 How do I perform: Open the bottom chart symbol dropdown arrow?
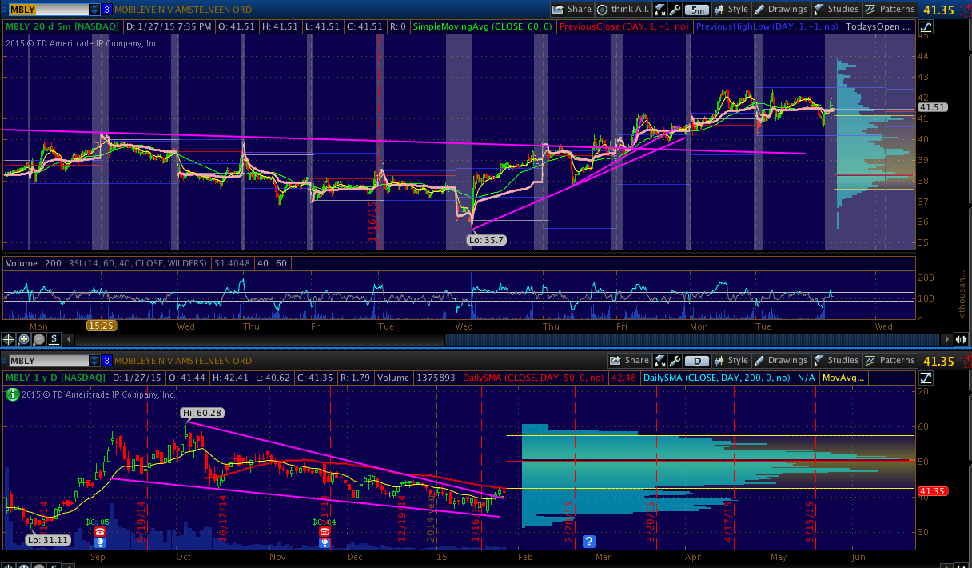[94, 361]
